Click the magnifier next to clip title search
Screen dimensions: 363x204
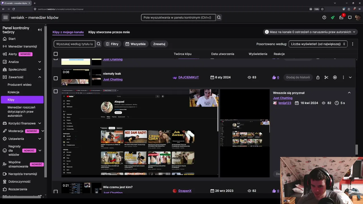(99, 44)
